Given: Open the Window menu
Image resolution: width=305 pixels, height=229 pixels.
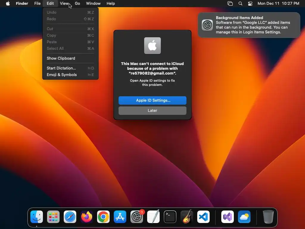Looking at the screenshot, I should (93, 4).
